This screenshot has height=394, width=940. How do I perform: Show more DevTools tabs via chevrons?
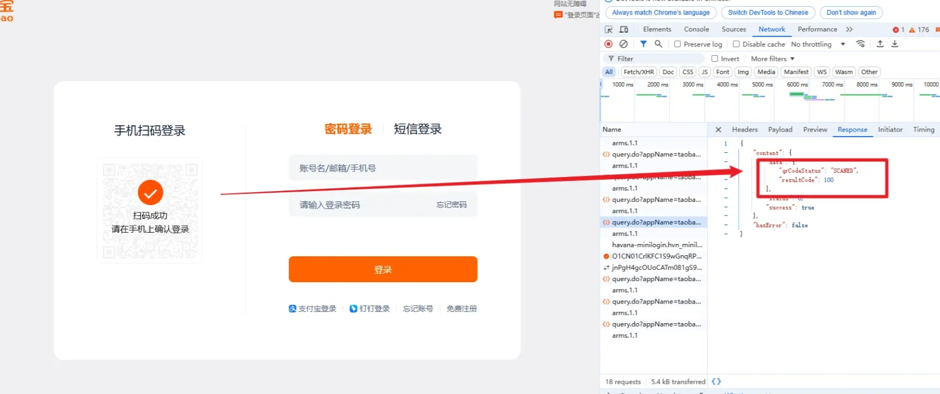[x=849, y=29]
